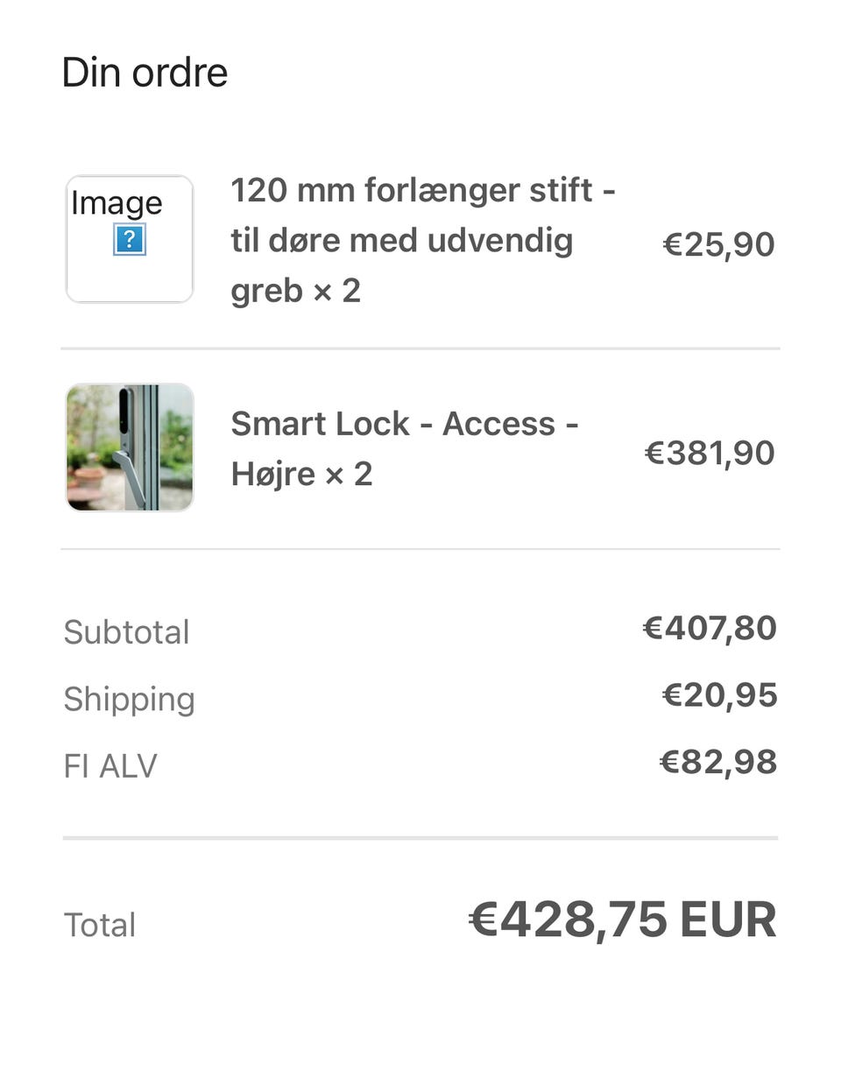Click the FI ALV tax label
The image size is (841, 1071).
pos(110,765)
